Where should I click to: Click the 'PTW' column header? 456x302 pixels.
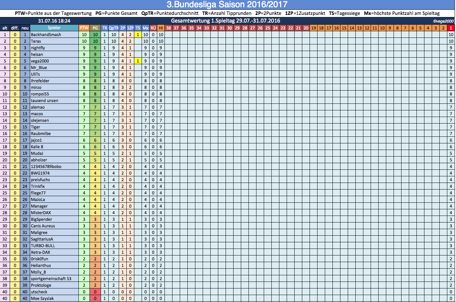pos(84,28)
